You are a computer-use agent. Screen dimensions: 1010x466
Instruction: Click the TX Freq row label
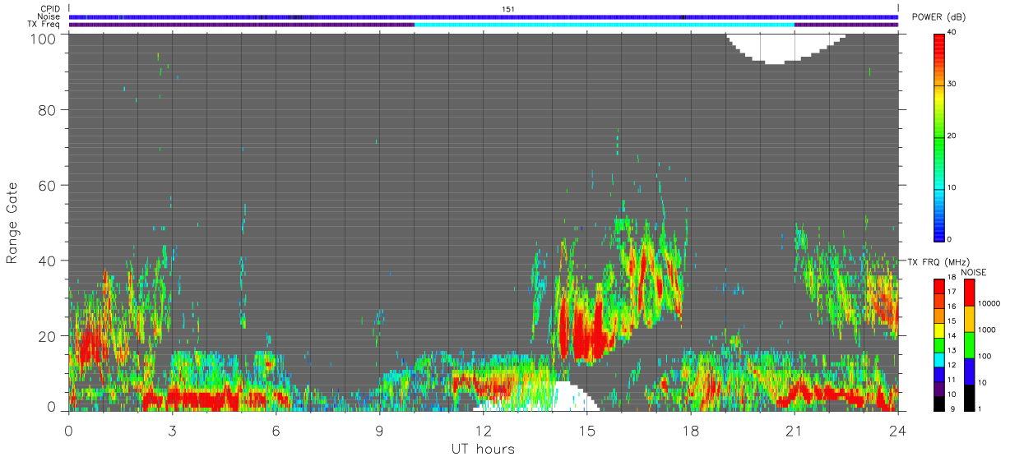(x=44, y=25)
